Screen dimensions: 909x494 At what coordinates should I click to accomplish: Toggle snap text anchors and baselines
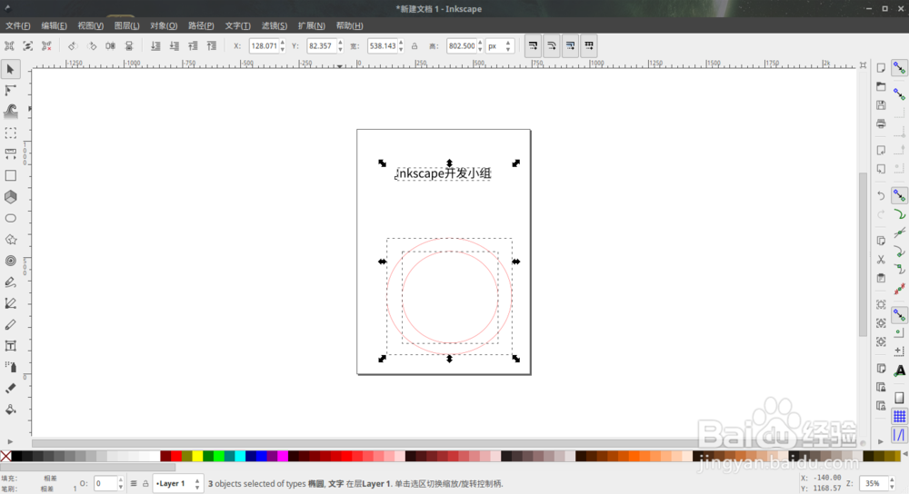point(899,370)
